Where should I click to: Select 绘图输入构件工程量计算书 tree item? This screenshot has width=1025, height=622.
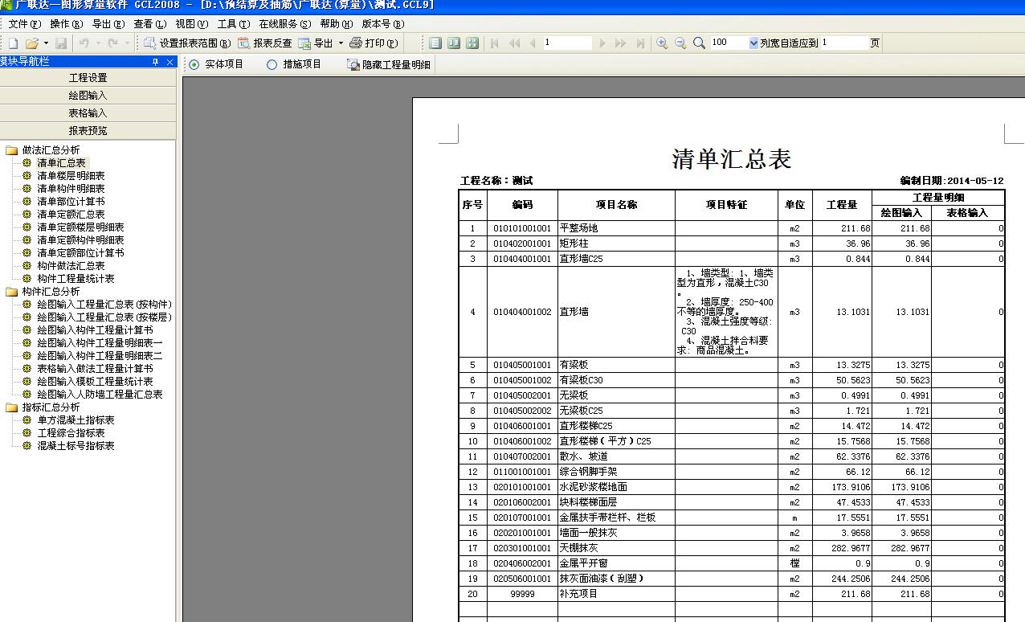pos(95,330)
